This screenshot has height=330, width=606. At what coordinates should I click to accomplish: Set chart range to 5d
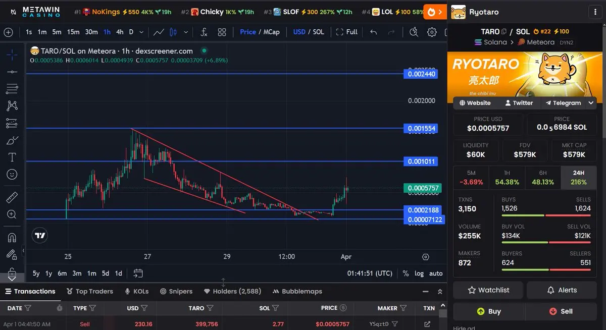[105, 273]
